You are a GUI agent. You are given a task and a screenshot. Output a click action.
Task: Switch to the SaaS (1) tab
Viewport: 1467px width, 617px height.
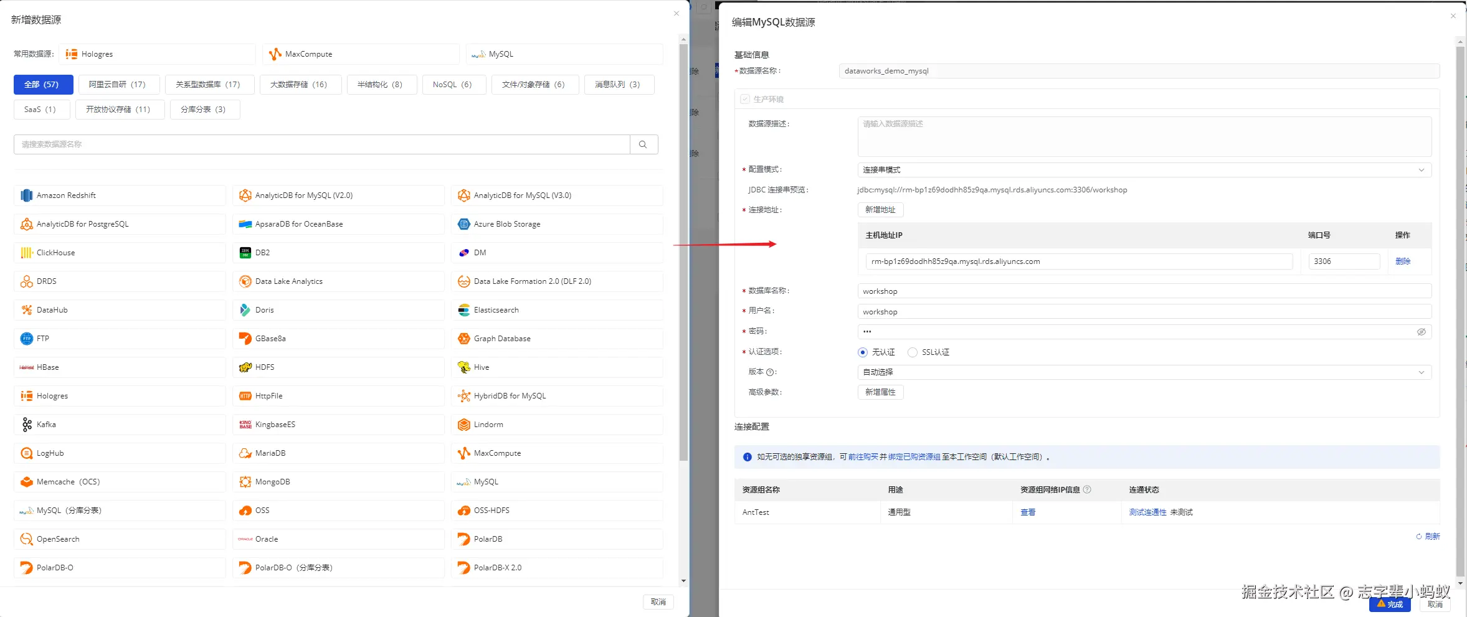42,110
